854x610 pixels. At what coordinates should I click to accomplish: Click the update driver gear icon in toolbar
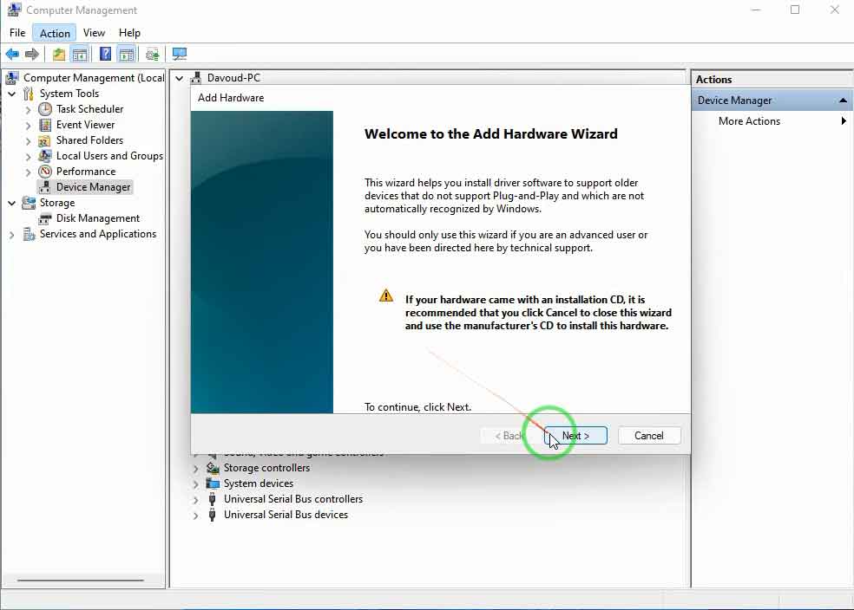pos(152,55)
